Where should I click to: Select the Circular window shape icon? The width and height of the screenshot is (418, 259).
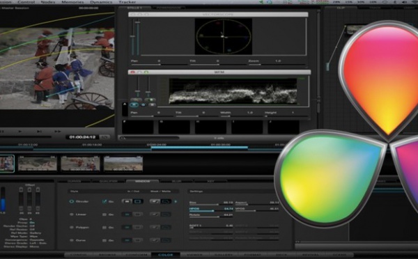point(72,201)
